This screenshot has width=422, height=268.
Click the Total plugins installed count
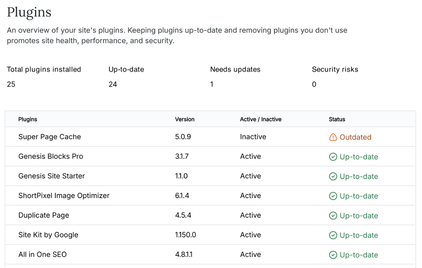coord(11,84)
